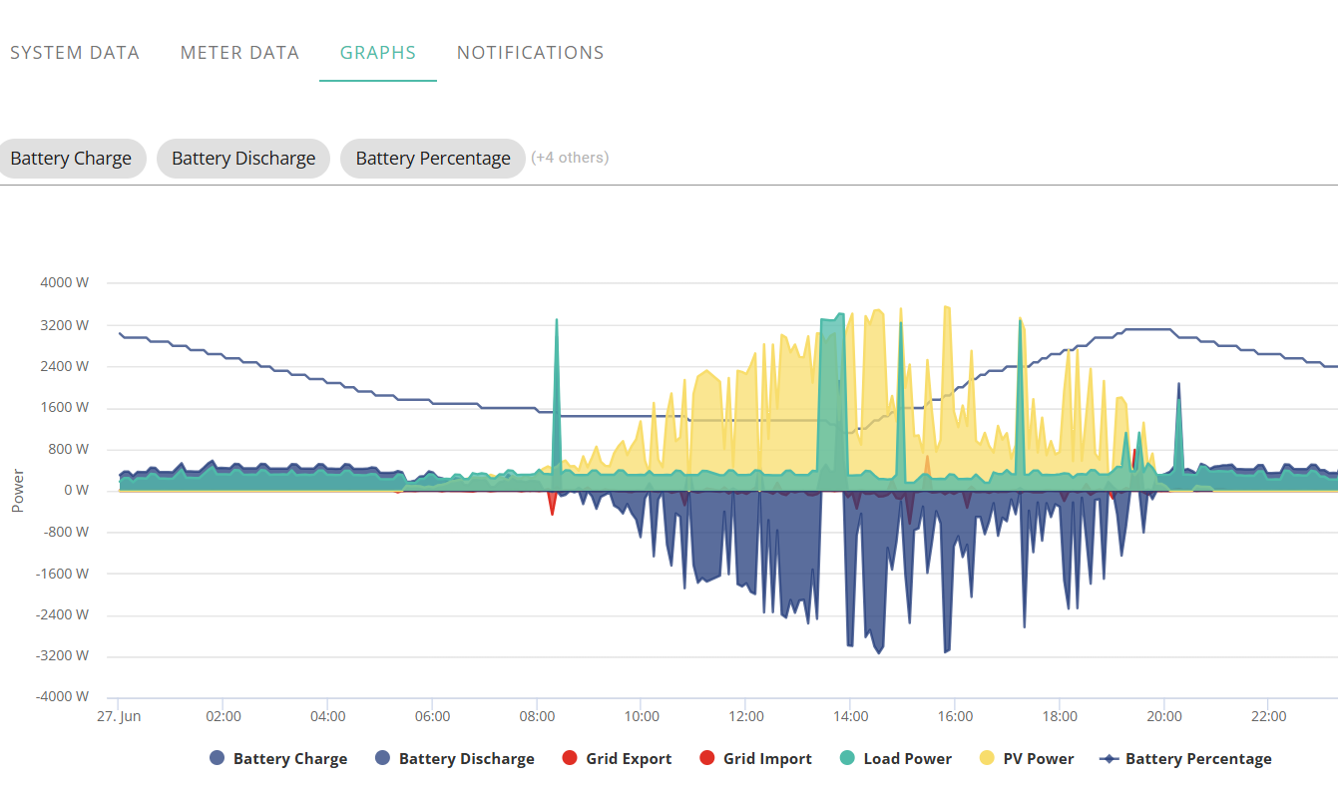Click the PV Power yellow legend dot

point(988,758)
